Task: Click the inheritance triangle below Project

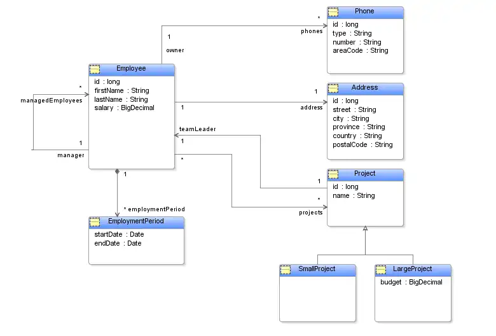Action: 365,229
